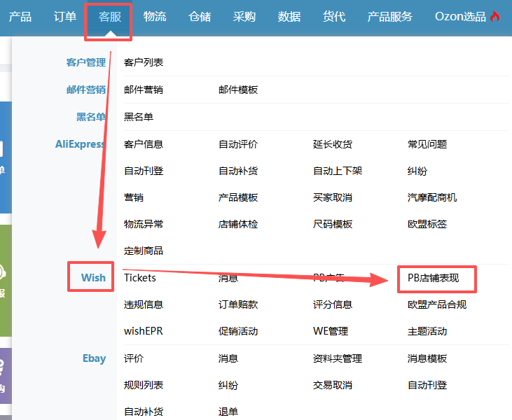Screen dimensions: 512x420
Task: Select wishEPR menu entry
Action: [x=143, y=331]
